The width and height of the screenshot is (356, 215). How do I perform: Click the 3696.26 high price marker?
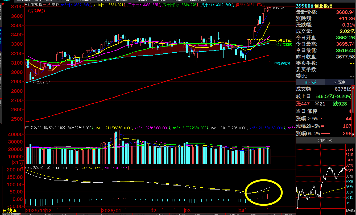point(278,8)
